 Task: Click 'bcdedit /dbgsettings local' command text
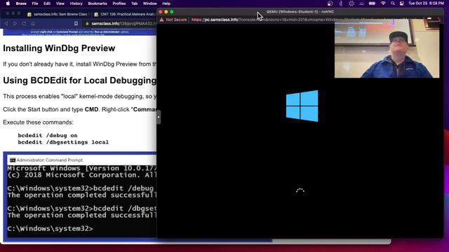(63, 142)
